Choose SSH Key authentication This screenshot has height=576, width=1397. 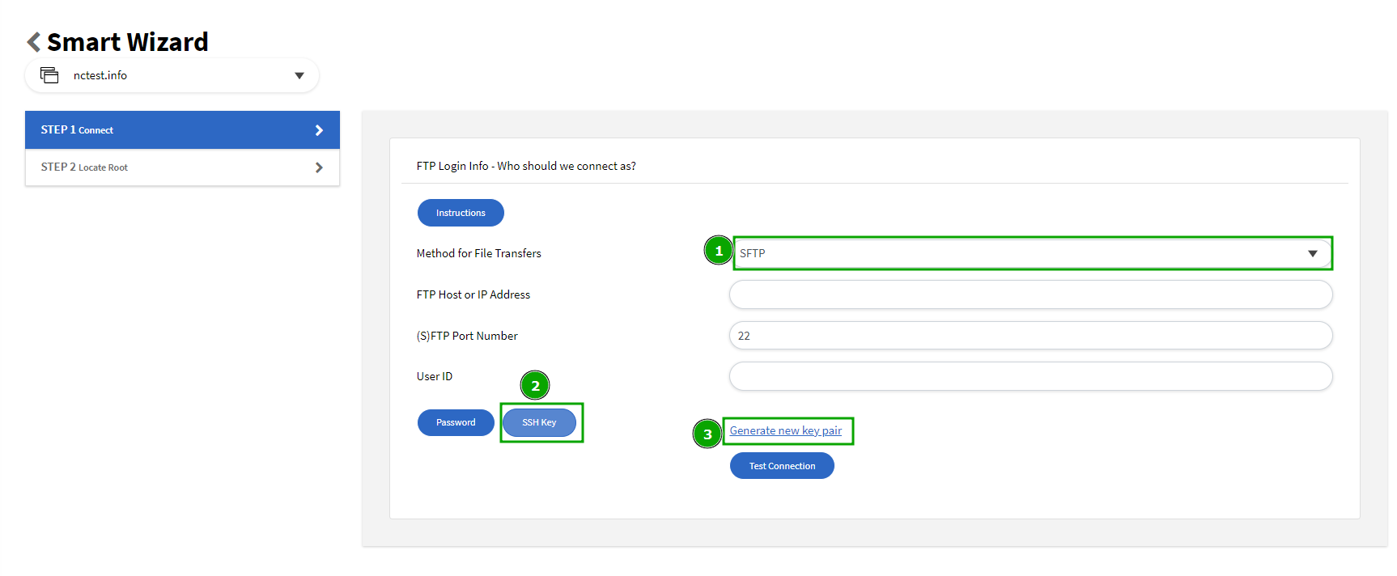click(539, 422)
